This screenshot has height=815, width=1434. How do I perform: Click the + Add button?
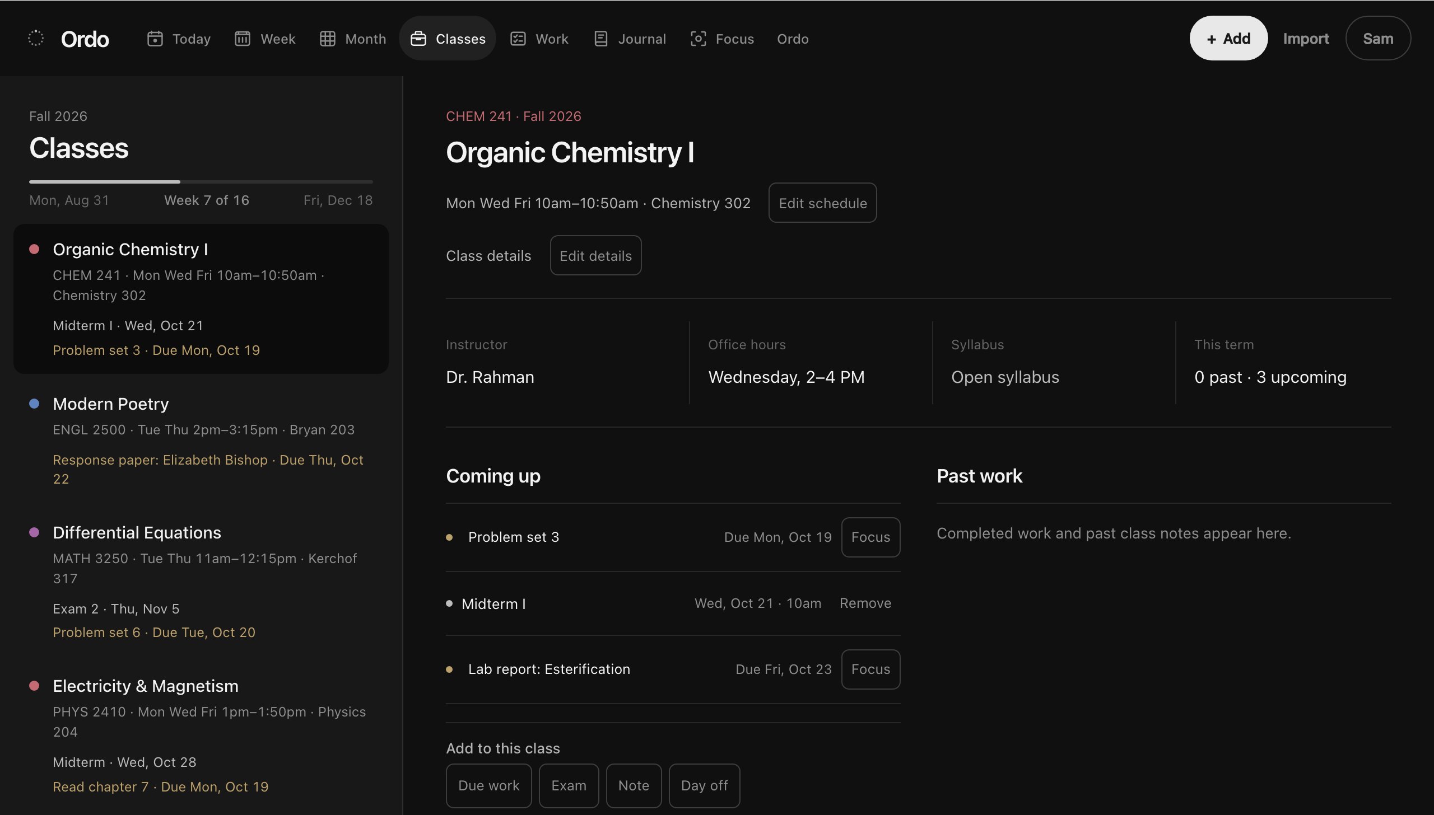(x=1228, y=38)
